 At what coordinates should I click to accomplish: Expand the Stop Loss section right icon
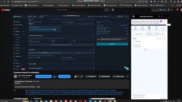point(94,64)
